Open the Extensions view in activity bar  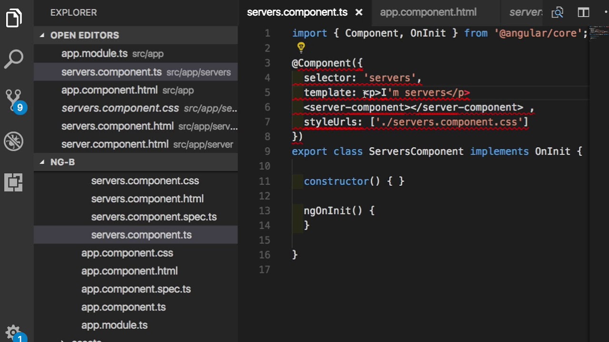coord(14,182)
